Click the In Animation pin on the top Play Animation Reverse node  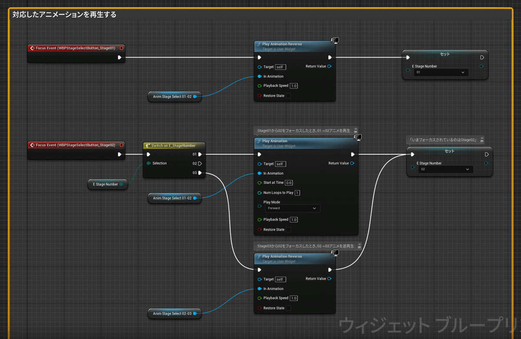[260, 76]
